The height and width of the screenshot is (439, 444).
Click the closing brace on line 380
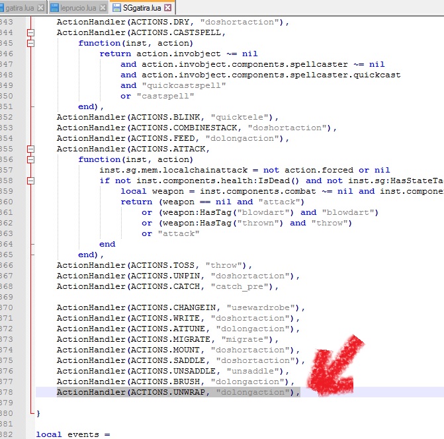click(x=38, y=413)
